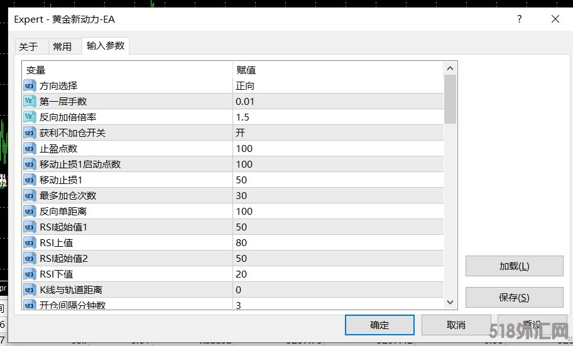Viewport: 573px width, 346px height.
Task: Click the icon beside RSI起始值1
Action: 30,227
